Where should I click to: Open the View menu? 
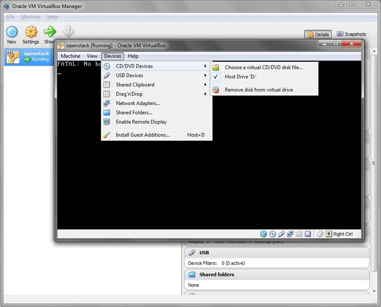[92, 56]
